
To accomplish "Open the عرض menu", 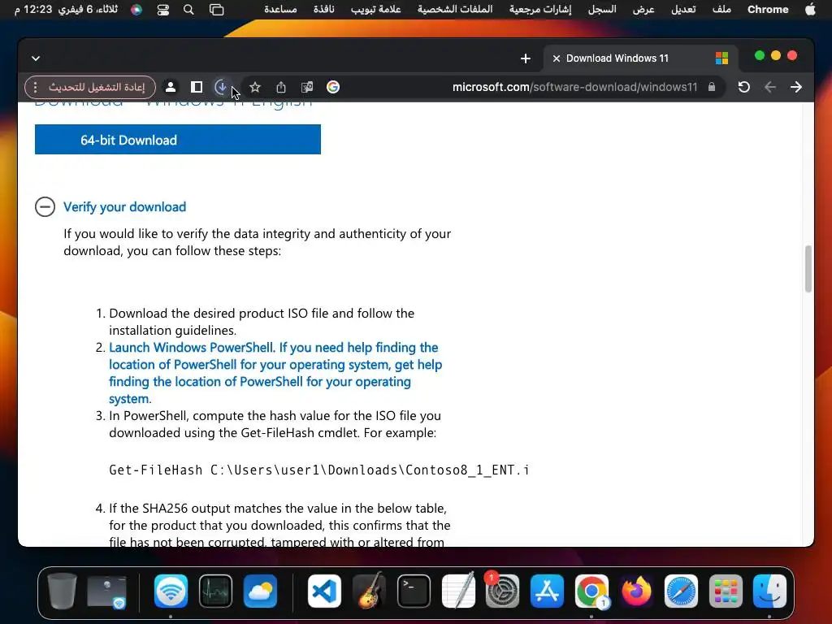I will coord(643,10).
